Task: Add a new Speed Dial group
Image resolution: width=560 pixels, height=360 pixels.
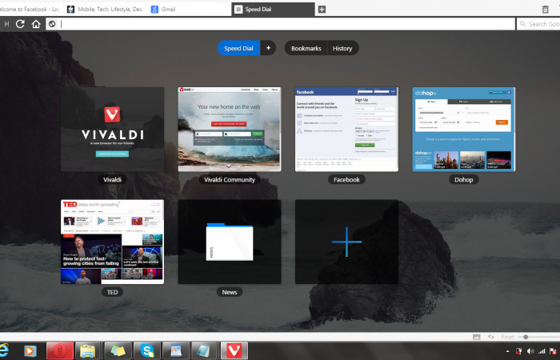Action: click(268, 48)
